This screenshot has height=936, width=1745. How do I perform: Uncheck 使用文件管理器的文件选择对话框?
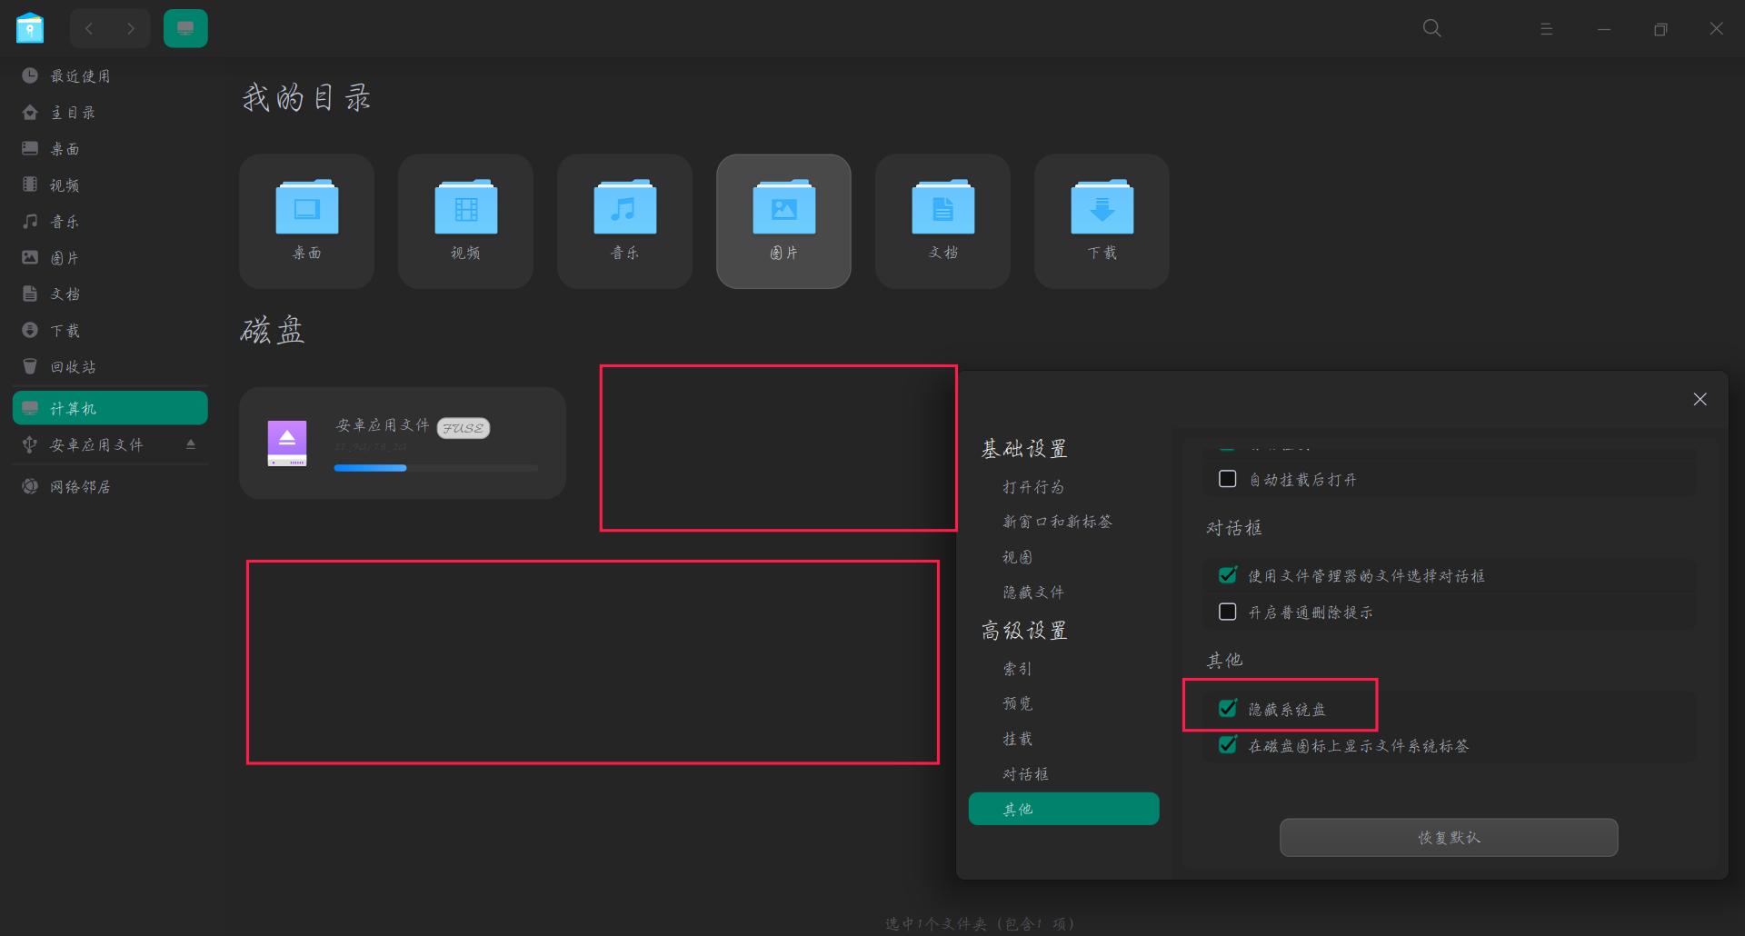point(1228,575)
